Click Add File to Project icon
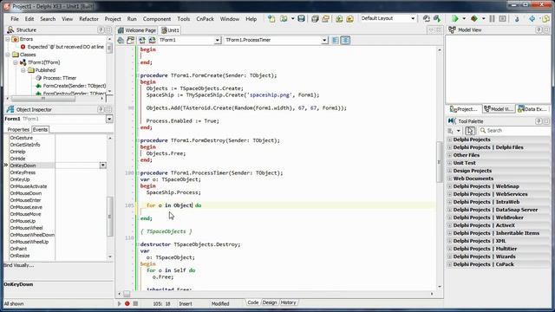The width and height of the screenshot is (555, 312). click(x=339, y=19)
